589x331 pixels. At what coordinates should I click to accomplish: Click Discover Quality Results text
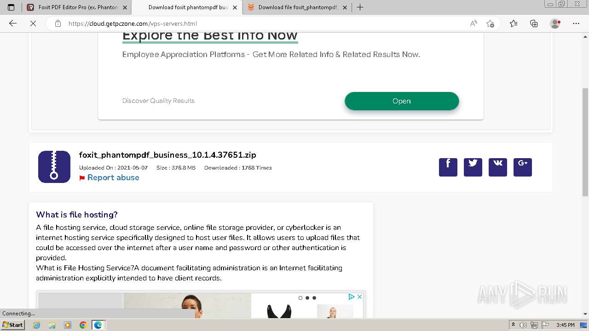pos(158,101)
